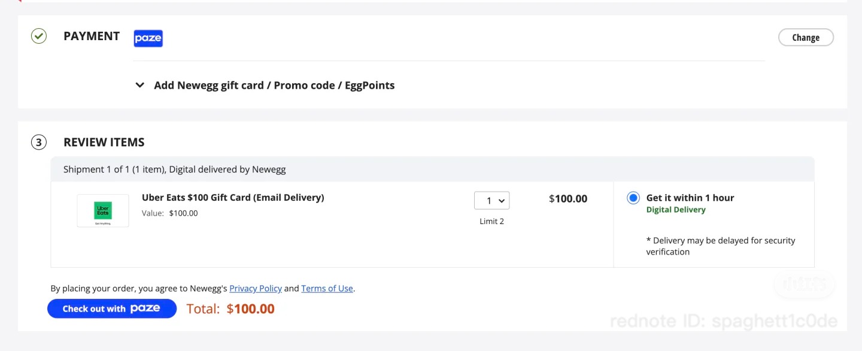Open the Uber Eats gift card thumbnail

pyautogui.click(x=103, y=211)
